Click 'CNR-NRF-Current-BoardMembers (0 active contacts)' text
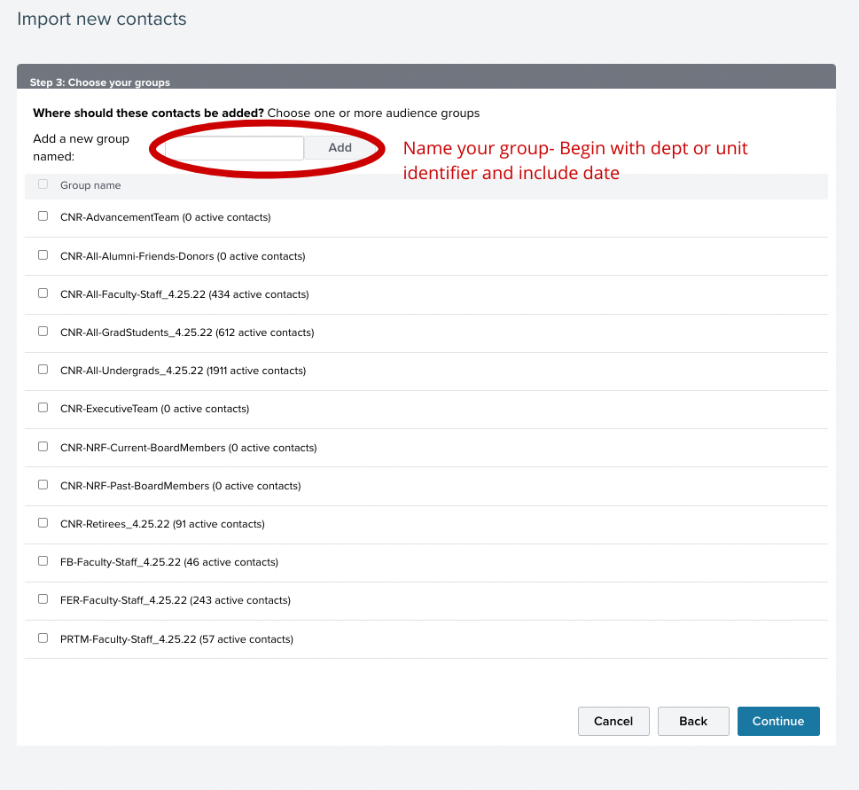The height and width of the screenshot is (790, 859). coord(189,448)
